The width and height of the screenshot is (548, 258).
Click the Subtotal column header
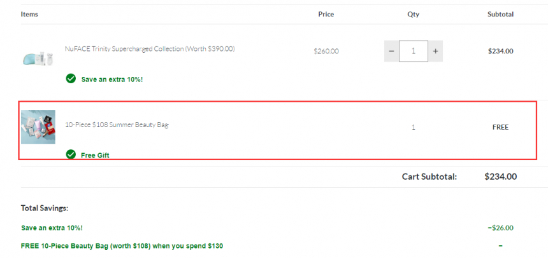click(x=500, y=14)
